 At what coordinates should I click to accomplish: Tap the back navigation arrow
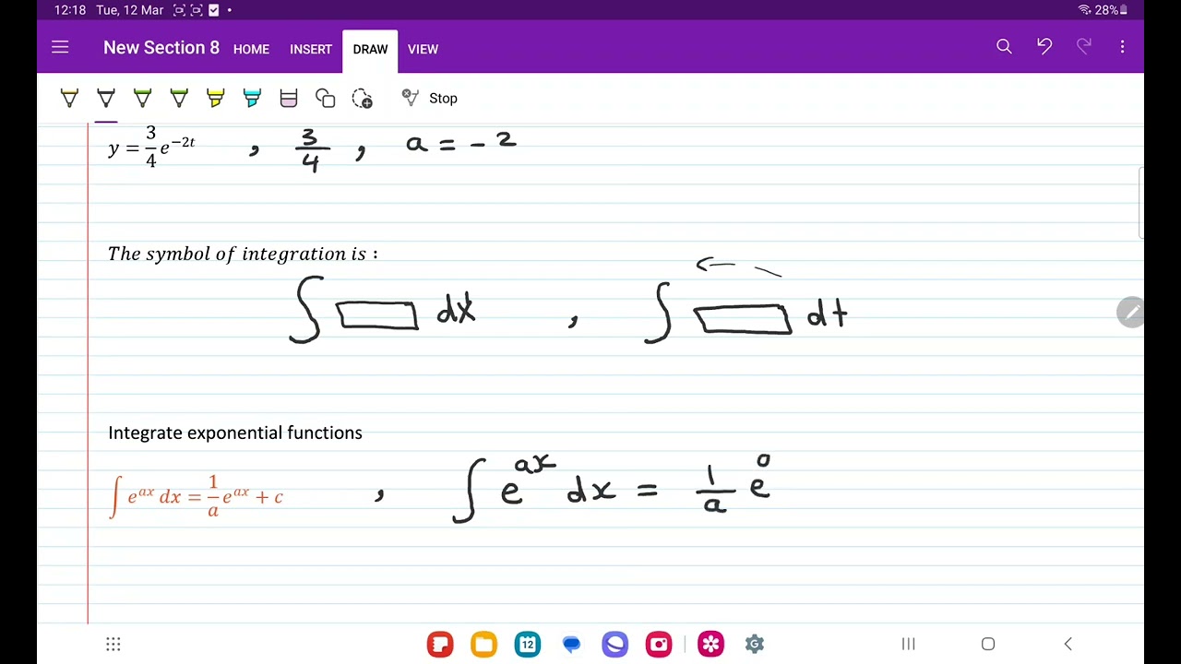tap(1068, 644)
